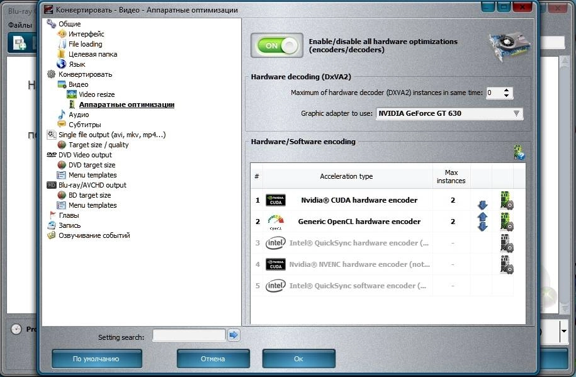Open Конвертировать category in tree
Screen dimensions: 576x377
85,74
